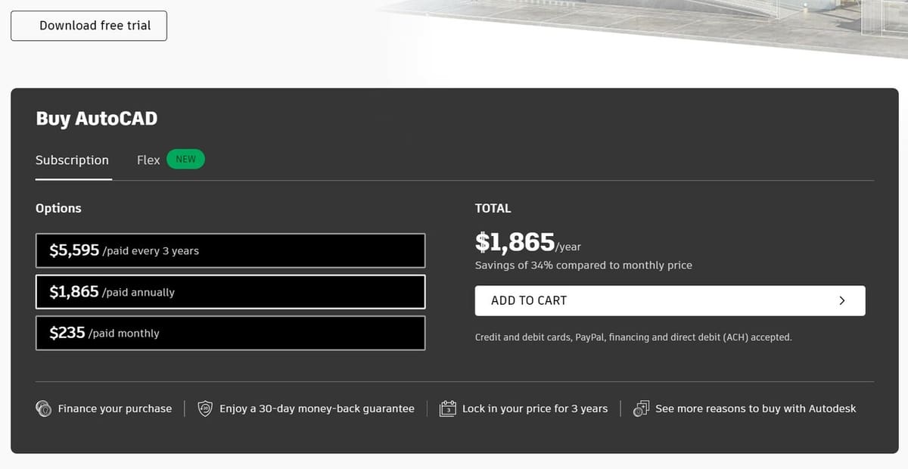This screenshot has height=469, width=908.
Task: Click Lock in your price for 3 years
Action: click(x=535, y=408)
